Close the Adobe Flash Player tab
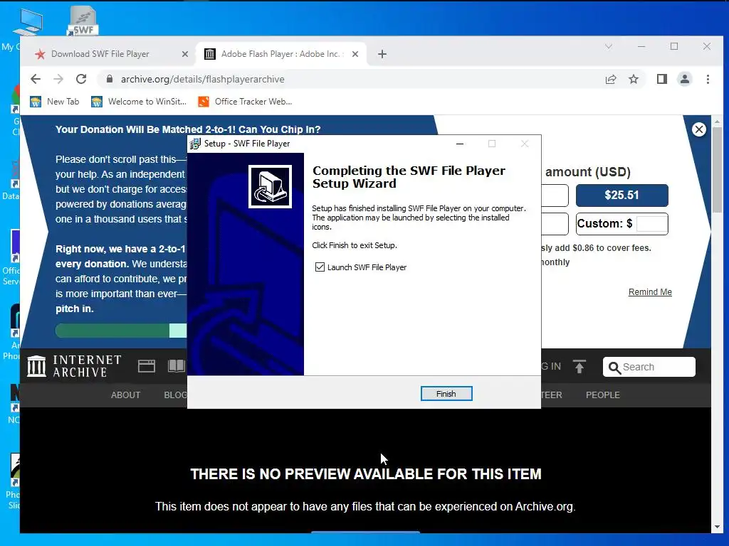The height and width of the screenshot is (546, 729). pos(355,54)
